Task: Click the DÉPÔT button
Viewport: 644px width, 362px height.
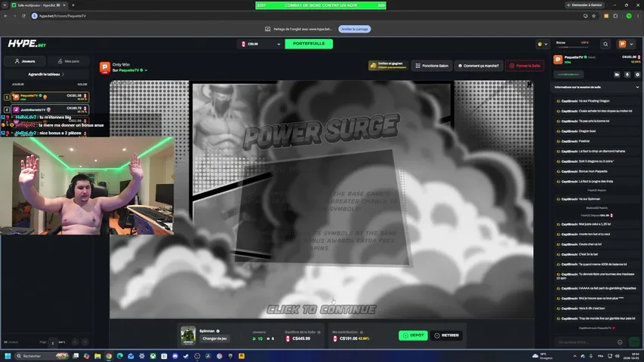Action: pyautogui.click(x=413, y=336)
